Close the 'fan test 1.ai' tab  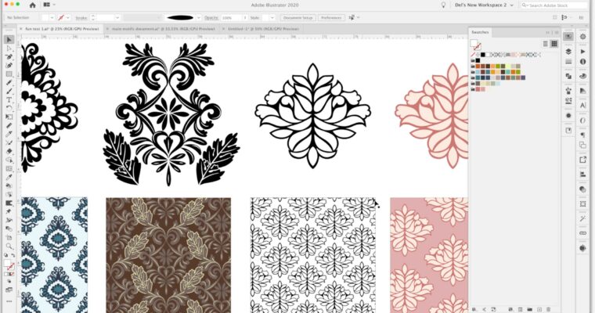pyautogui.click(x=21, y=29)
